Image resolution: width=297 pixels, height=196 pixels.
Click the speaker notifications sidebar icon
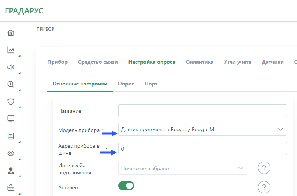11,67
